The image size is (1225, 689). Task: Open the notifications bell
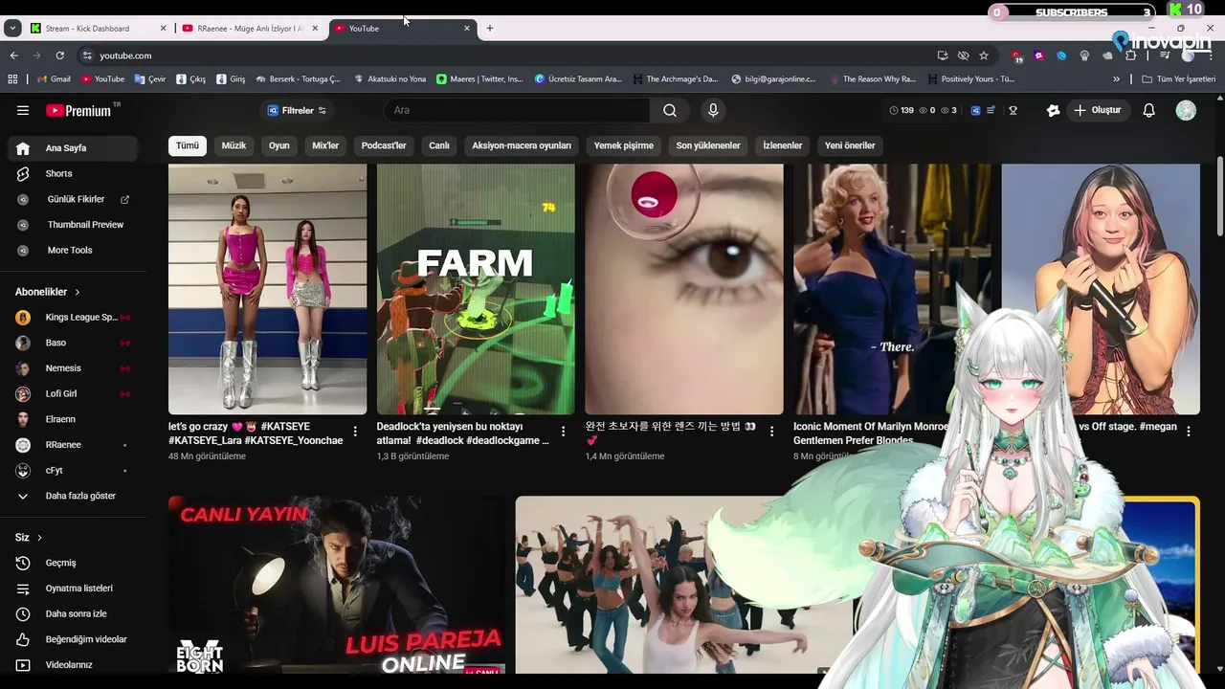click(1149, 110)
